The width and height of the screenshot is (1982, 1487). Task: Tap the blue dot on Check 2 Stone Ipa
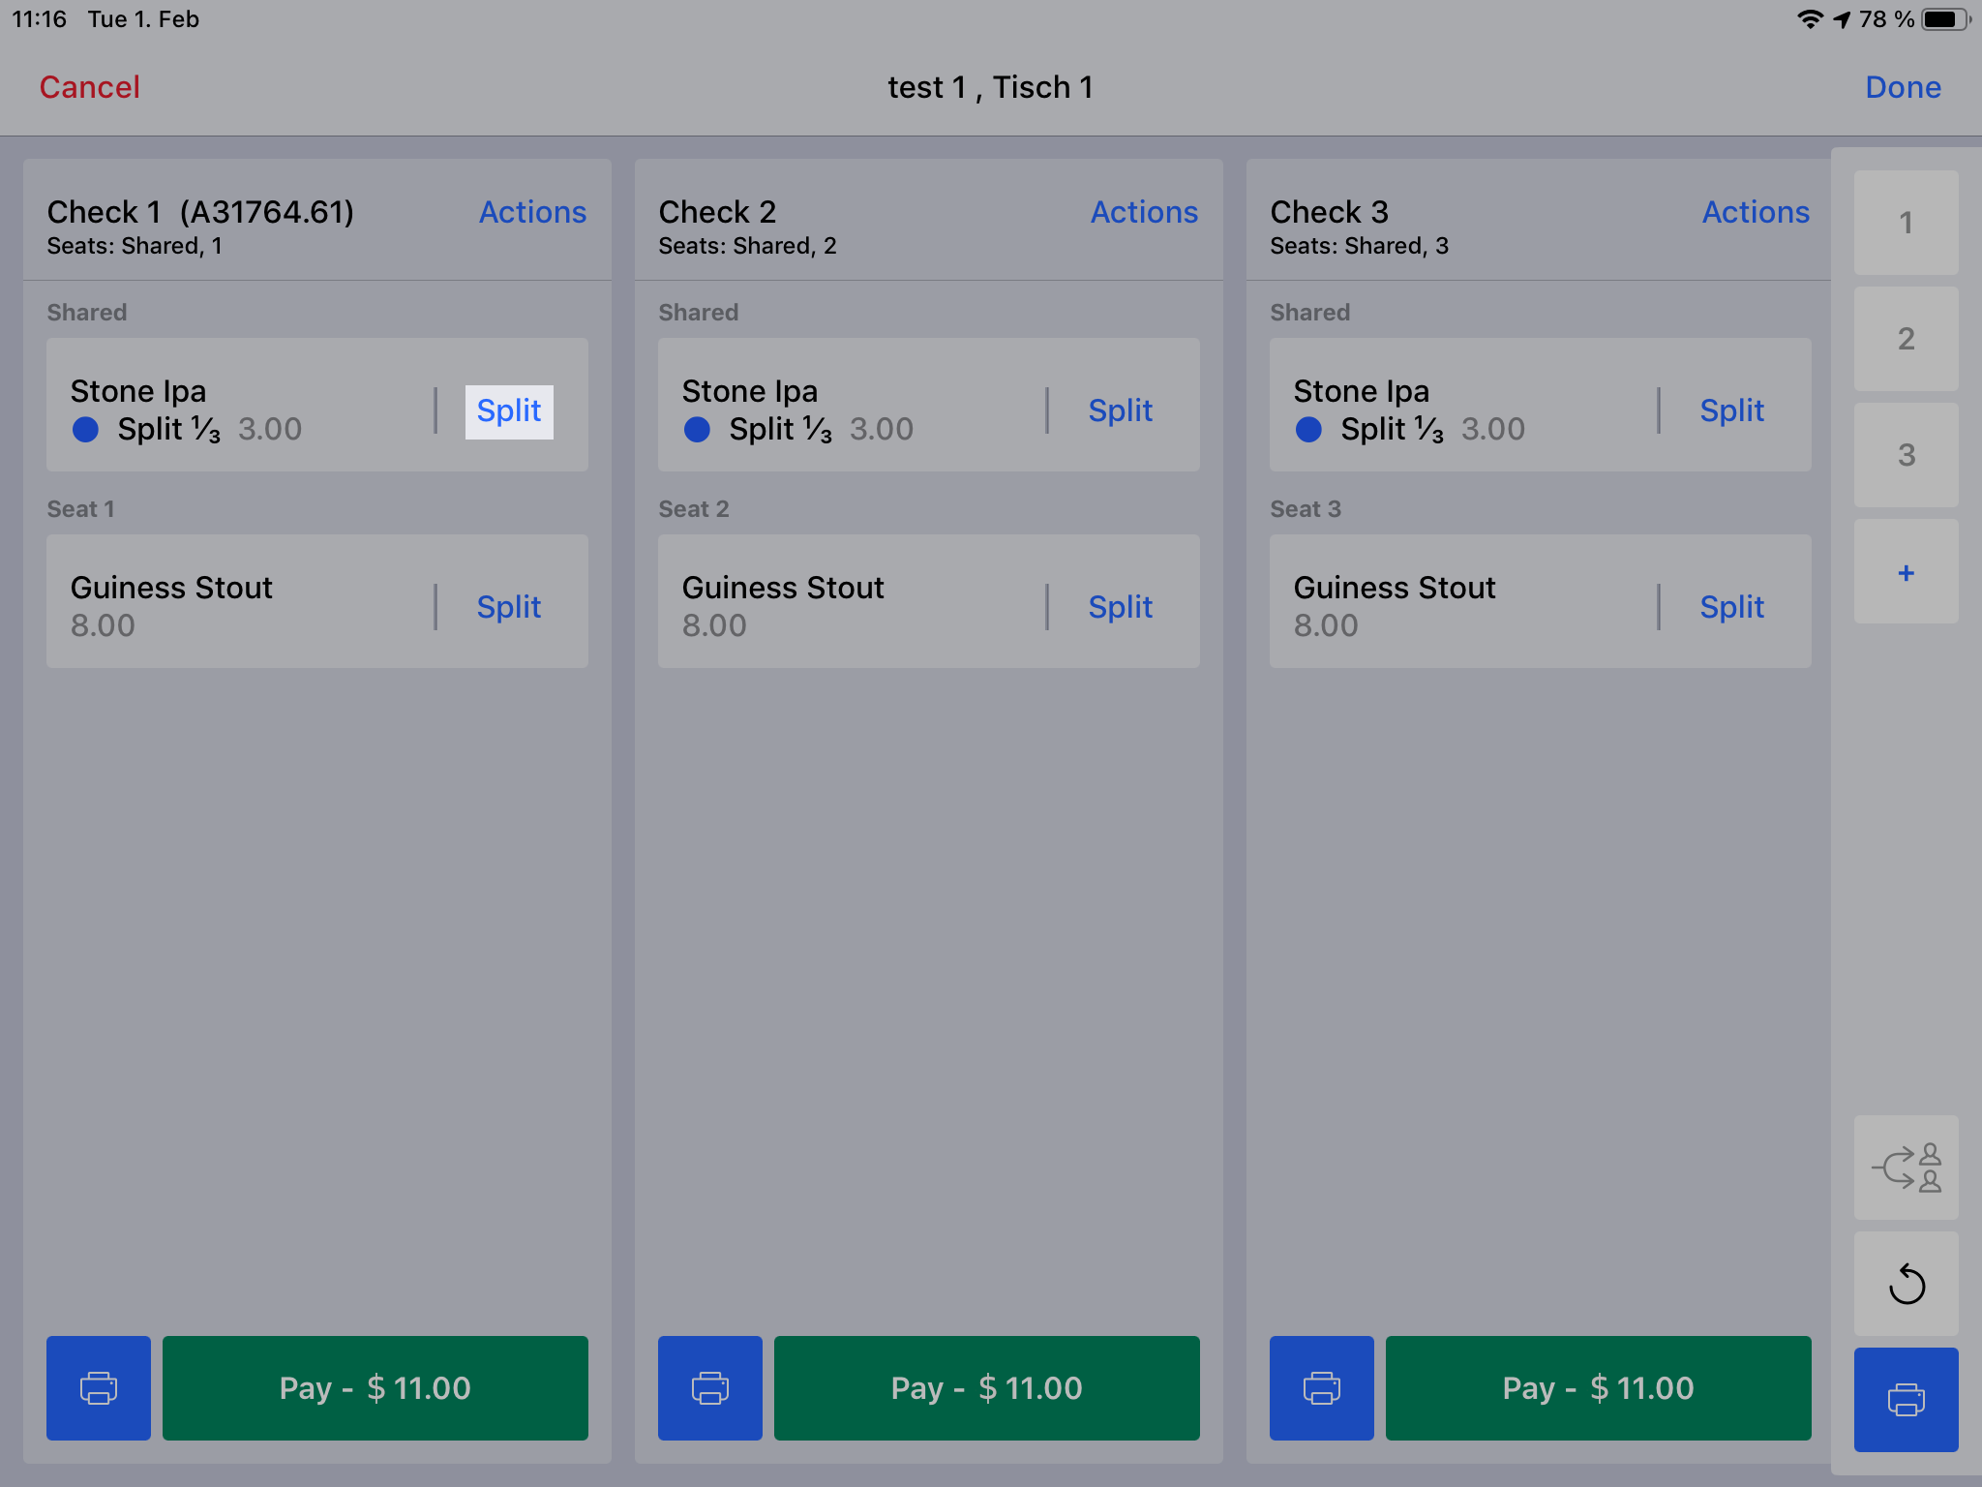click(697, 429)
